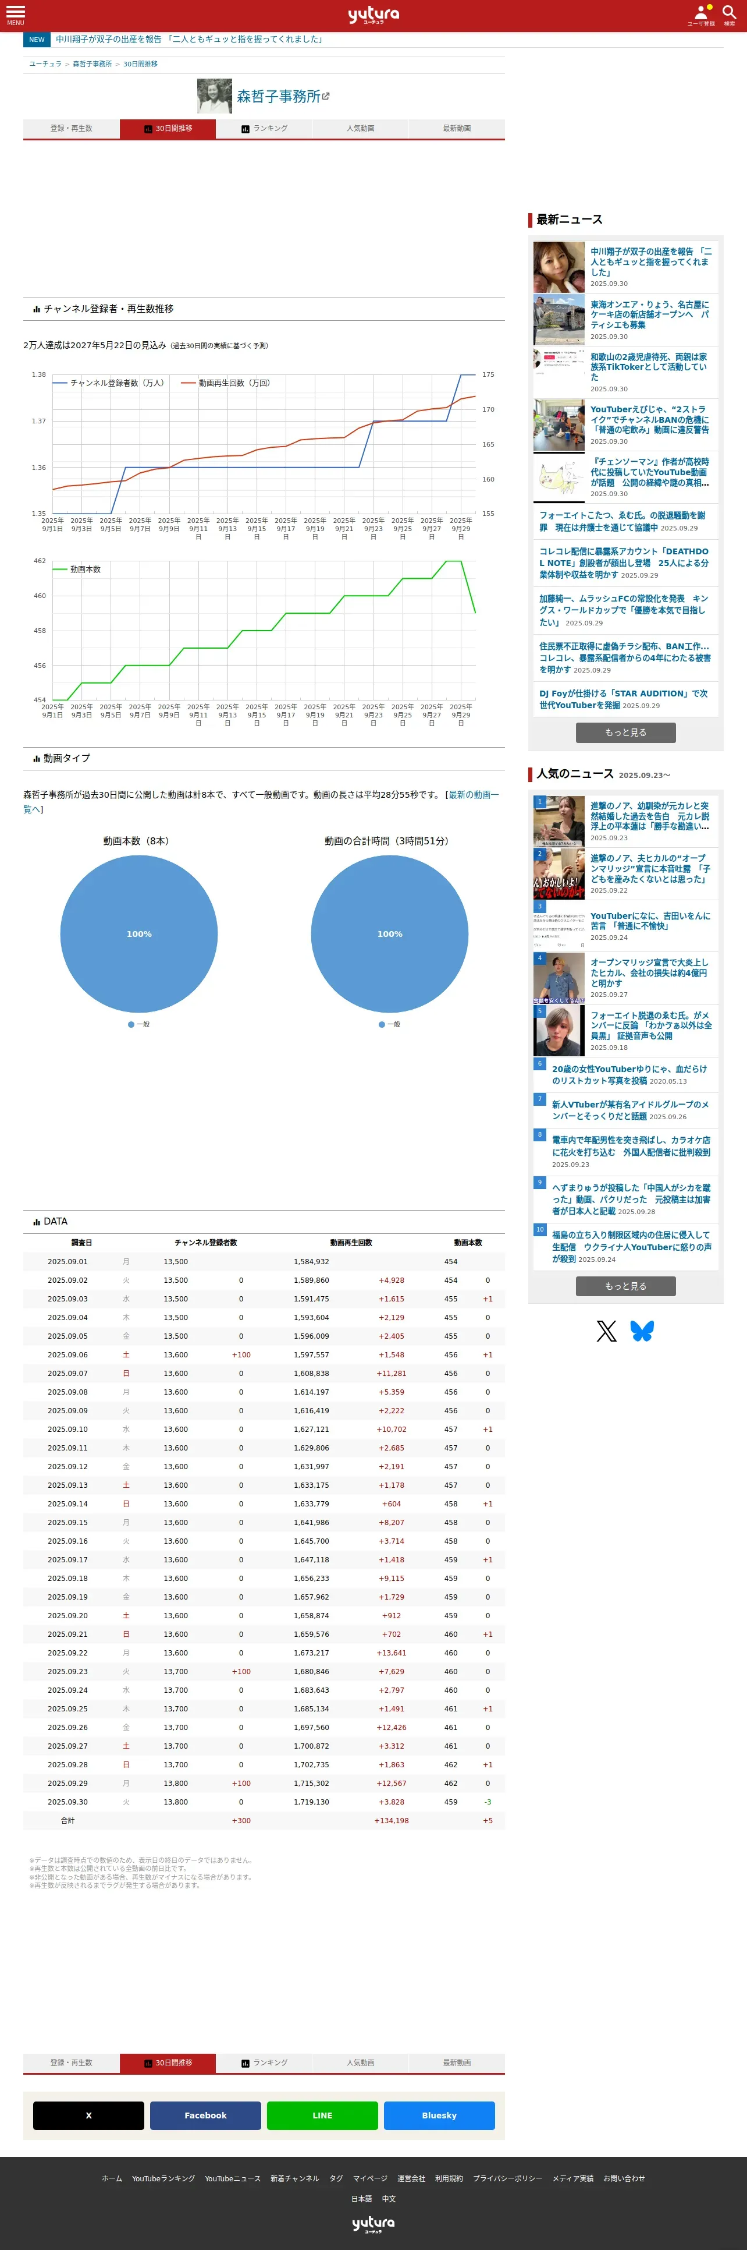The height and width of the screenshot is (2250, 747).
Task: Click the X social icon in sidebar
Action: tap(606, 1331)
